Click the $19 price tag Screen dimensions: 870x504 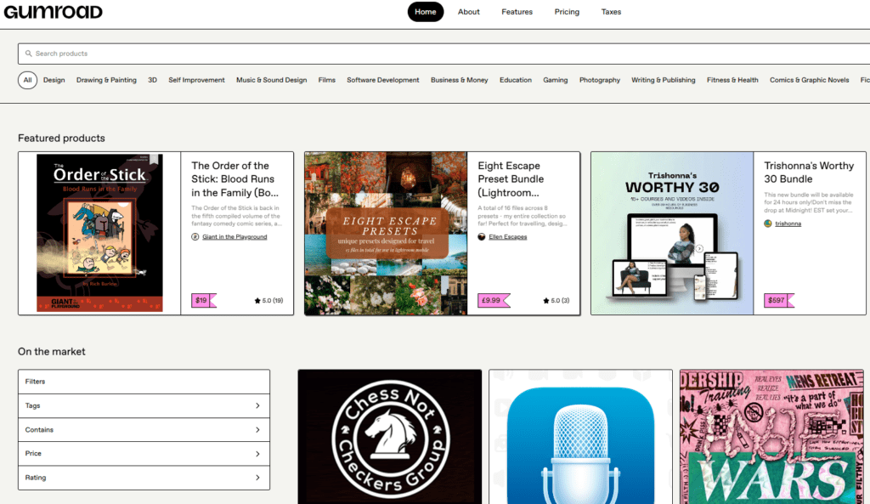pos(204,300)
